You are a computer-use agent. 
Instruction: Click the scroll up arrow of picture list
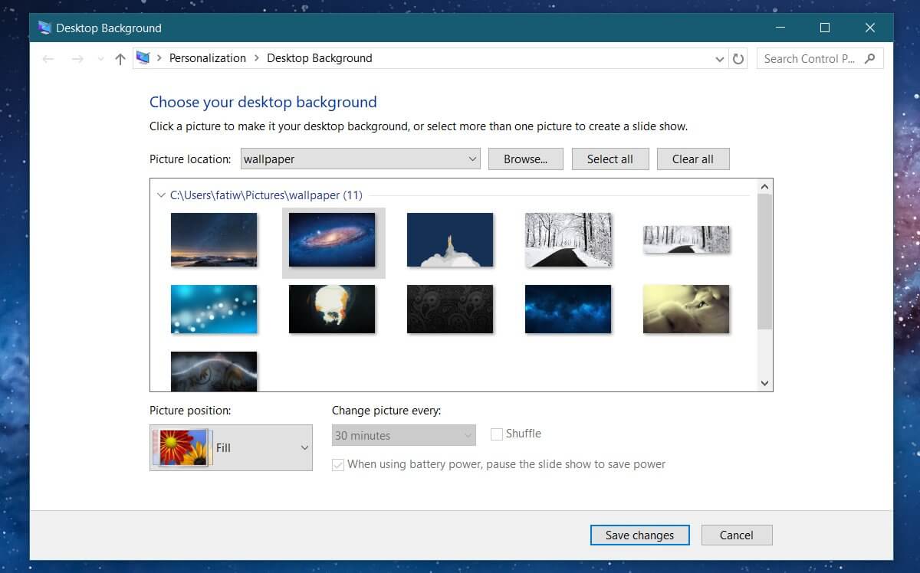764,186
